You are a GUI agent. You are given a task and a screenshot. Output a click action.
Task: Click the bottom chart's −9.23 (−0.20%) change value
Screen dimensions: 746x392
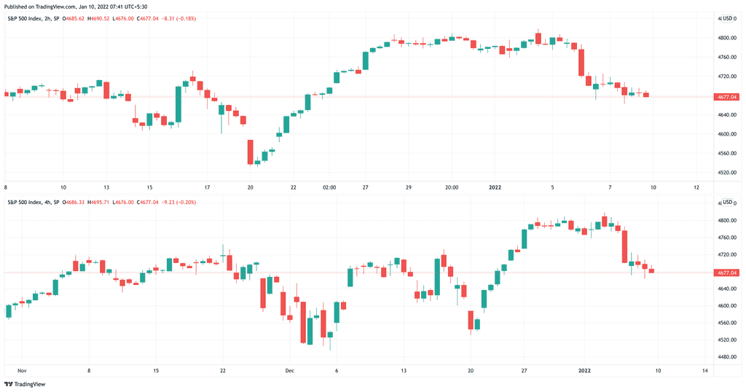tap(179, 202)
